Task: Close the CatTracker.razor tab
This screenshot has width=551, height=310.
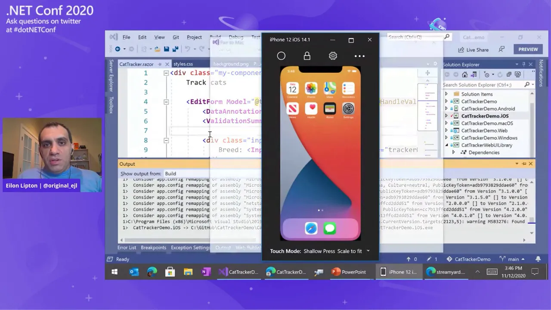Action: tap(167, 64)
